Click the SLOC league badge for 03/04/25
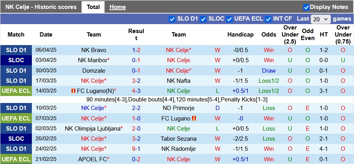Viewport: 354px width, 164px height. click(16, 60)
